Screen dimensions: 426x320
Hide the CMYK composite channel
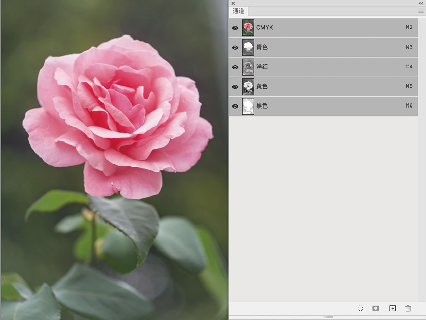[x=235, y=28]
